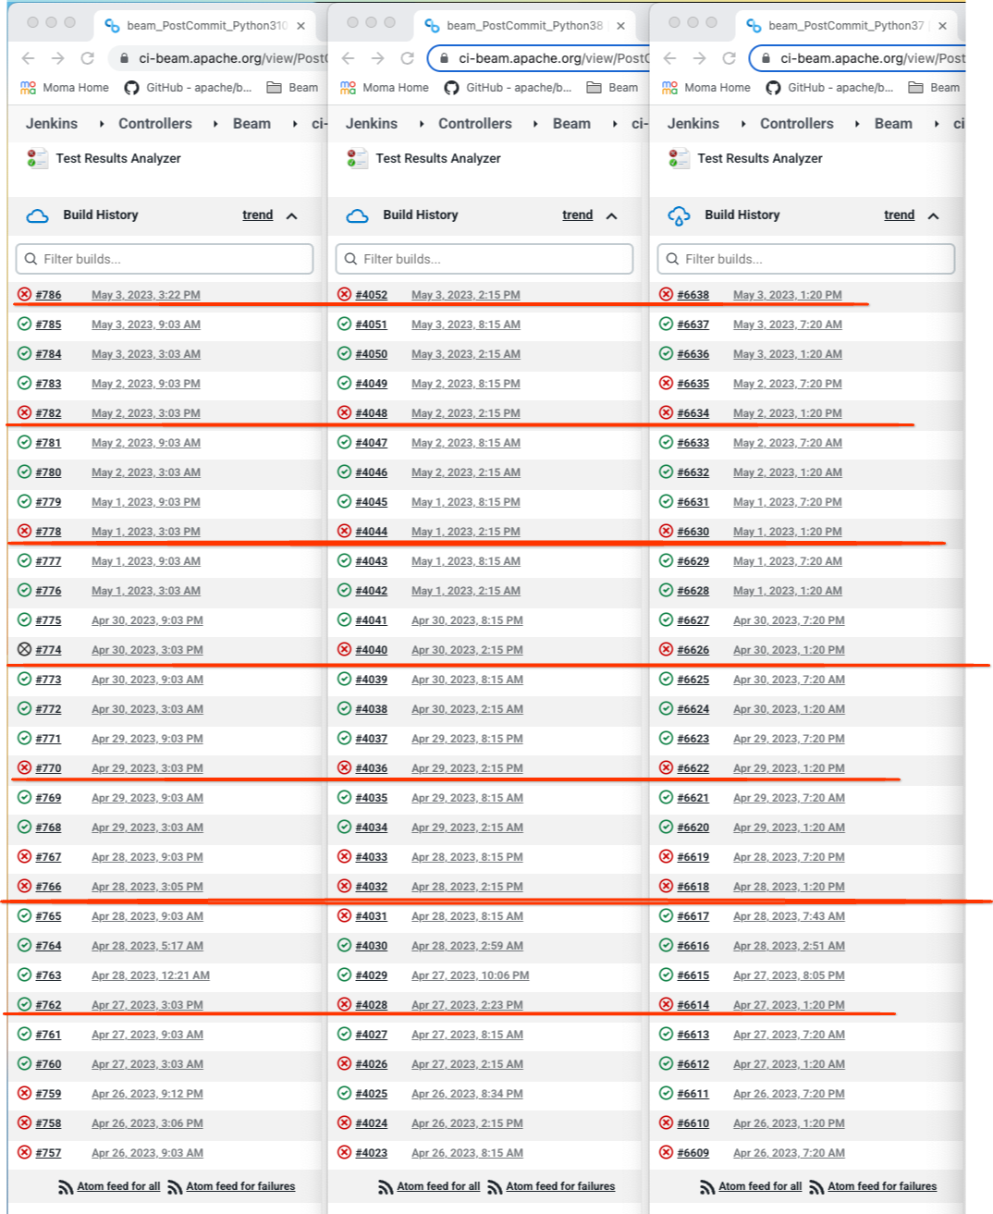
Task: Click Test Results Analyzer icon in Python310 window
Action: click(37, 158)
